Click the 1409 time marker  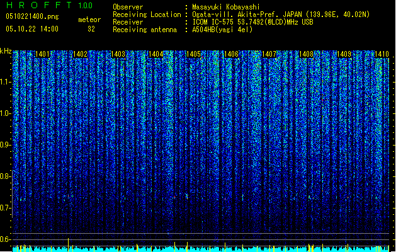click(x=344, y=54)
